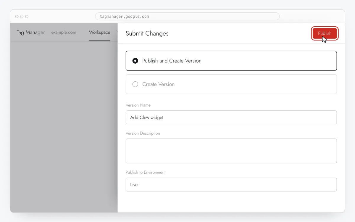The height and width of the screenshot is (222, 355).
Task: Click the second browser window control circle
Action: click(x=22, y=17)
